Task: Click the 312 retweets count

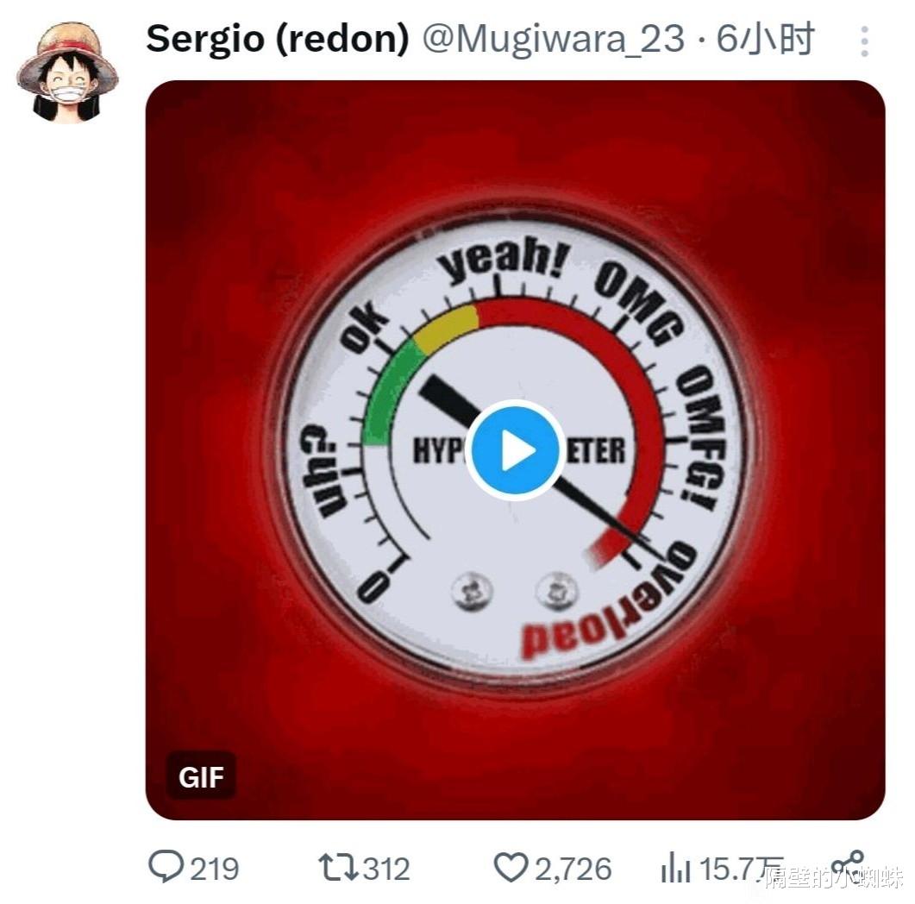Action: (385, 869)
